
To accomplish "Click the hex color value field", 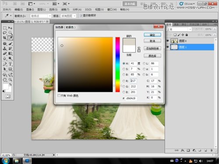I will tap(131, 98).
